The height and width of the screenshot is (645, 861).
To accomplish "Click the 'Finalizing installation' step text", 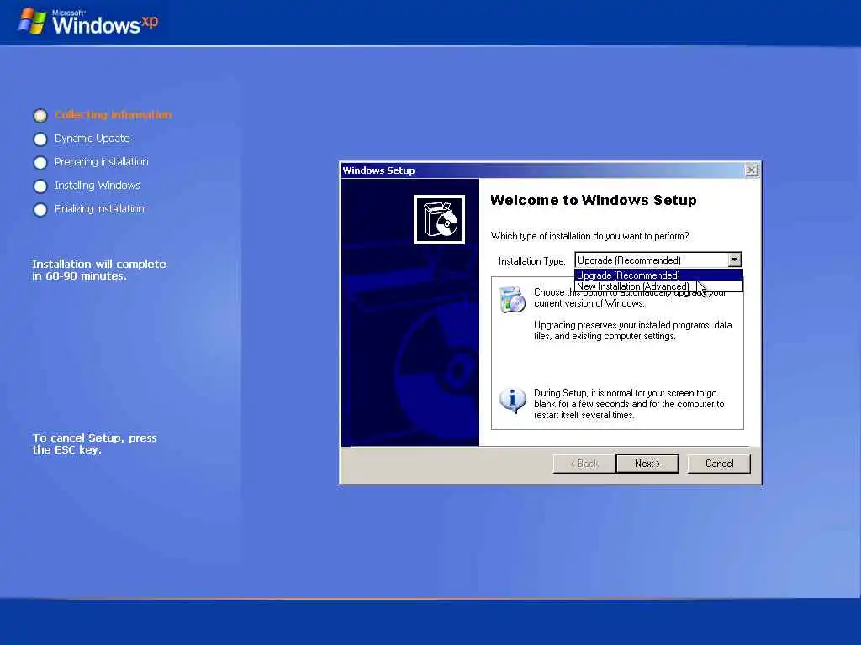I will coord(99,209).
